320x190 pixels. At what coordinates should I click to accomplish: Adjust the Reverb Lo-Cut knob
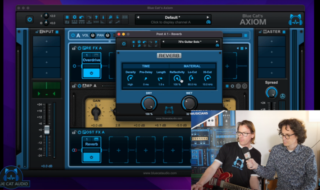point(192,78)
